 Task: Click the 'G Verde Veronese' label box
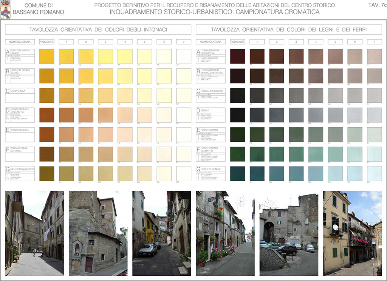tap(211, 174)
